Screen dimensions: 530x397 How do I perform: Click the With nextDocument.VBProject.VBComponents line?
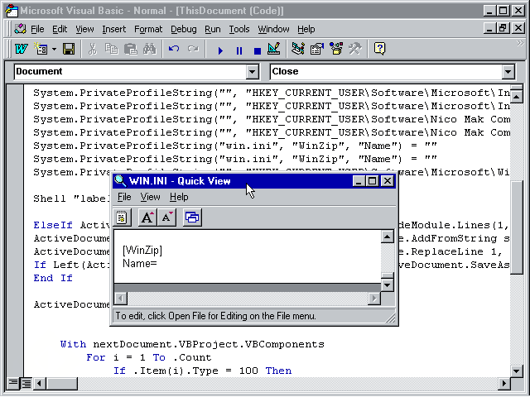tap(192, 344)
